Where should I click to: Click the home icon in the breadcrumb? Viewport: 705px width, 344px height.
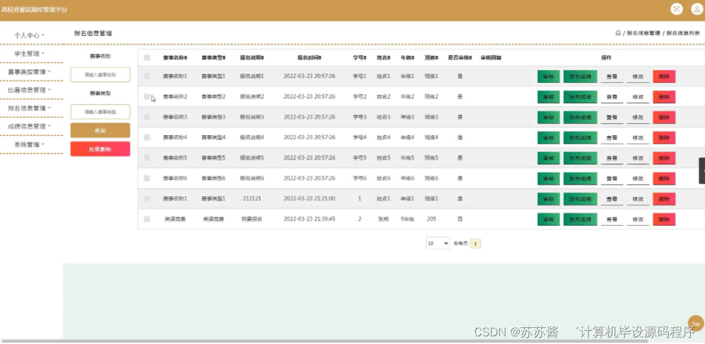(618, 33)
